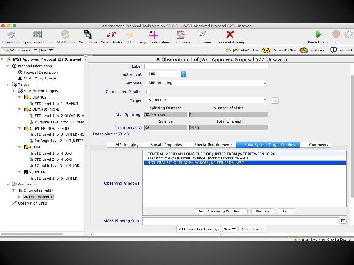Open the Orbit Planner tool
Viewport: 354px width, 265px height.
[x=65, y=37]
